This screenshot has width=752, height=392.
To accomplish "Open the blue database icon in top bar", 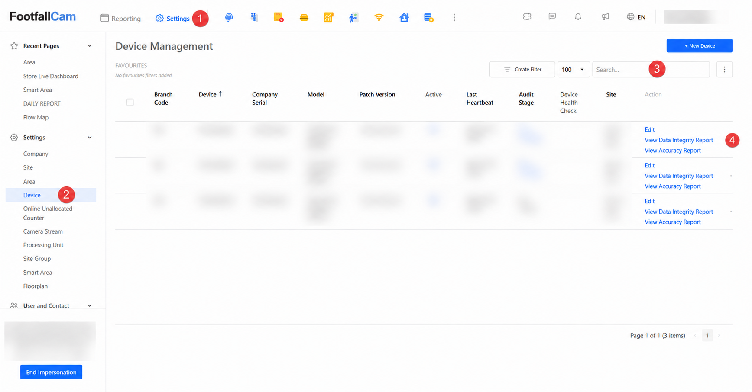I will tap(428, 17).
